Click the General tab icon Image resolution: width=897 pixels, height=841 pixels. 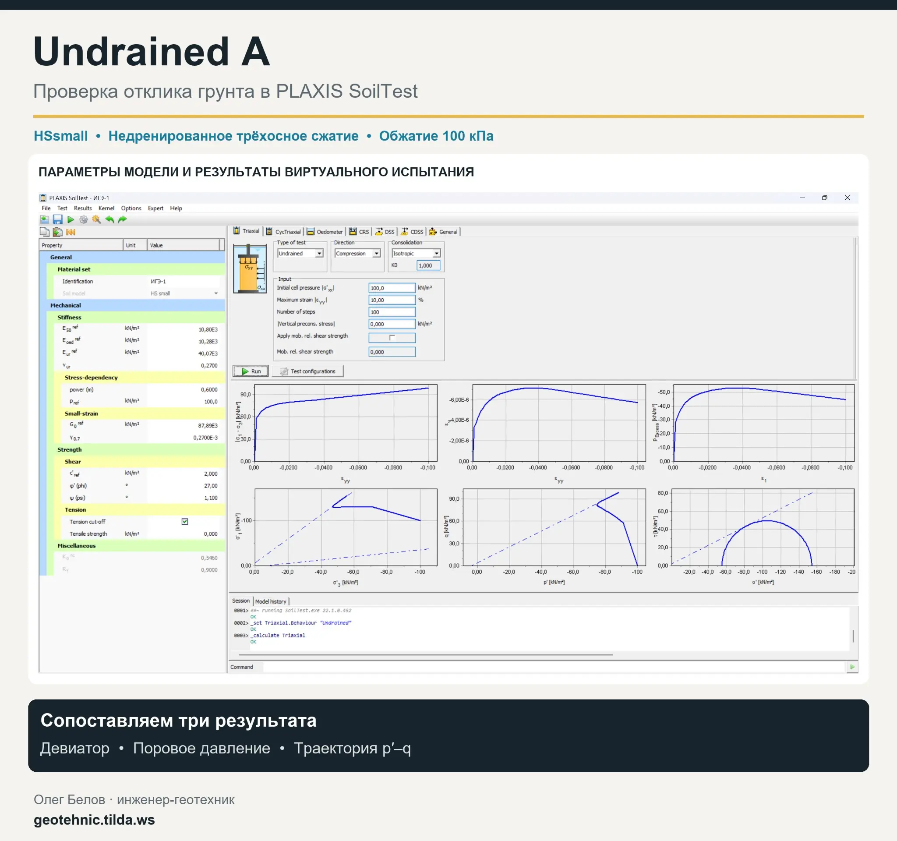pyautogui.click(x=433, y=231)
